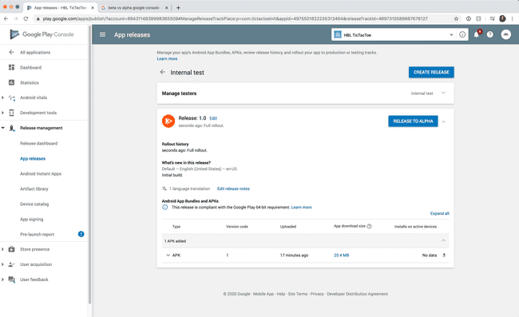Click the info icon for 64-bit requirement

(164, 208)
